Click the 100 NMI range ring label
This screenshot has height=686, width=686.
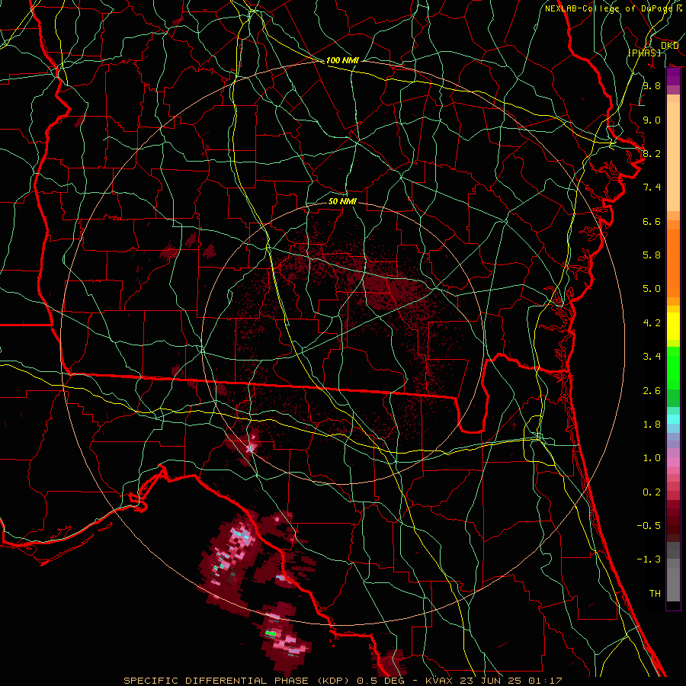click(342, 60)
